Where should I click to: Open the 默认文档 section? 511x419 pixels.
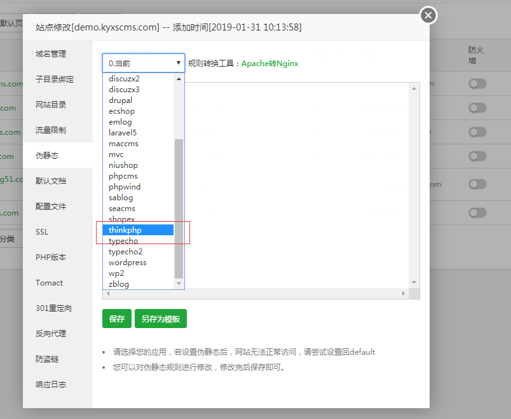(51, 181)
